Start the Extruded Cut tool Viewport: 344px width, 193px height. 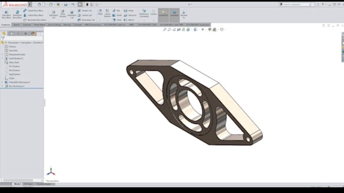53,14
